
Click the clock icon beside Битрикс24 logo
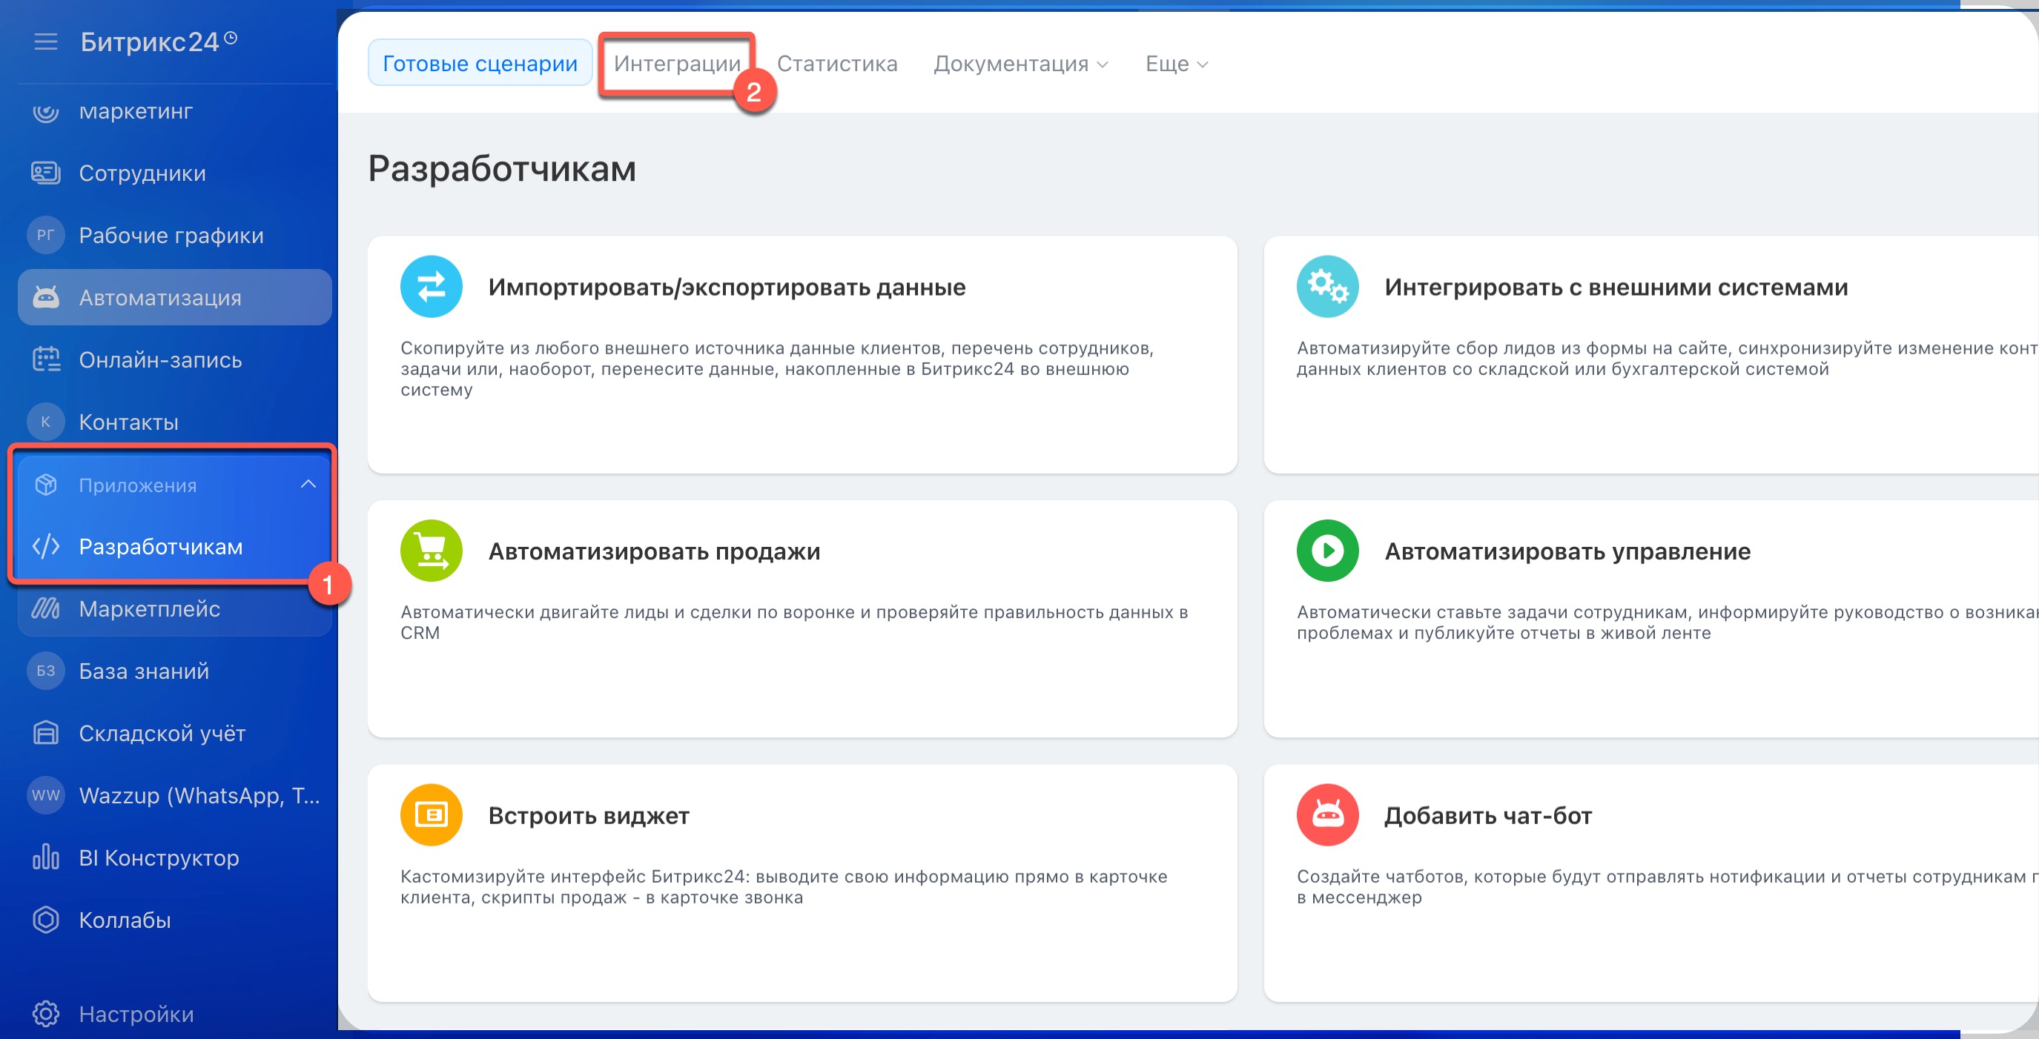point(231,37)
